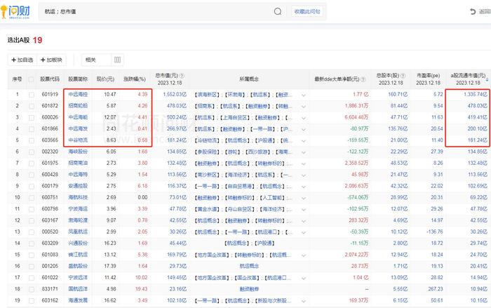Toggle the select-all checkbox in table header
491x308 pixels.
(32, 79)
